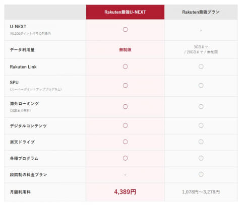Click the U-NEXT row label

click(x=18, y=27)
